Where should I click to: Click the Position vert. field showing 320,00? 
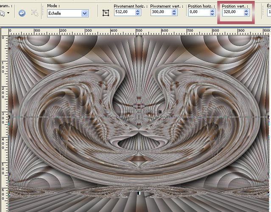click(232, 13)
